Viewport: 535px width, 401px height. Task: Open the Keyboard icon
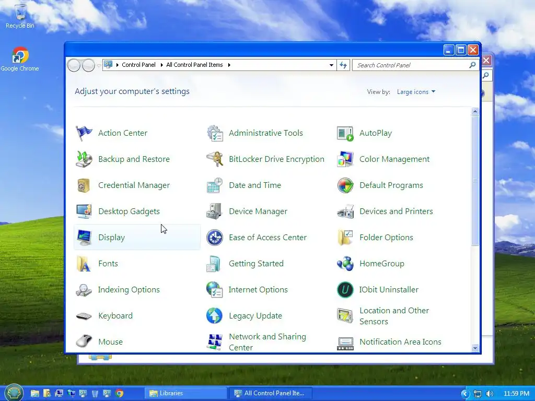tap(84, 316)
